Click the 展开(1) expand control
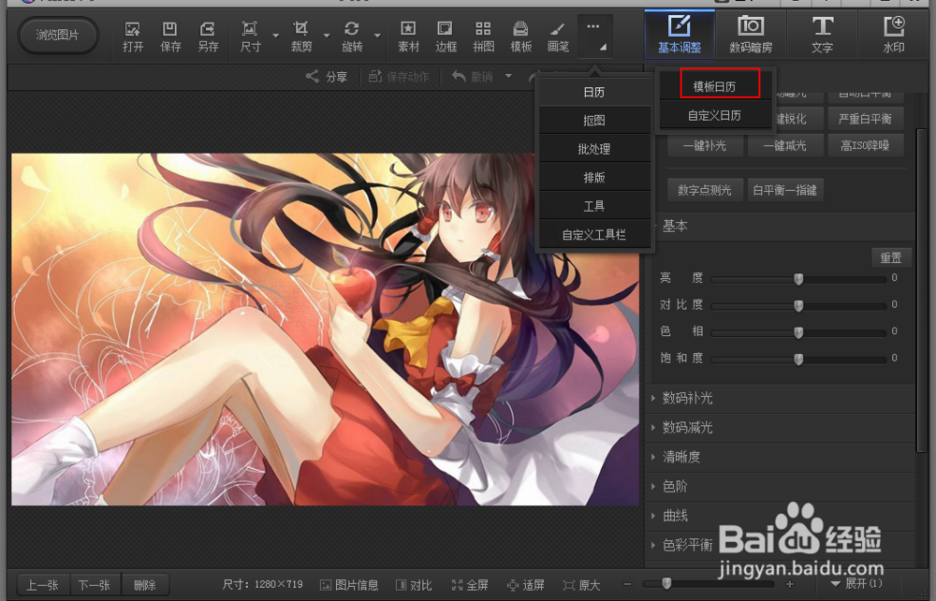Screen dimensions: 936x601 856,583
